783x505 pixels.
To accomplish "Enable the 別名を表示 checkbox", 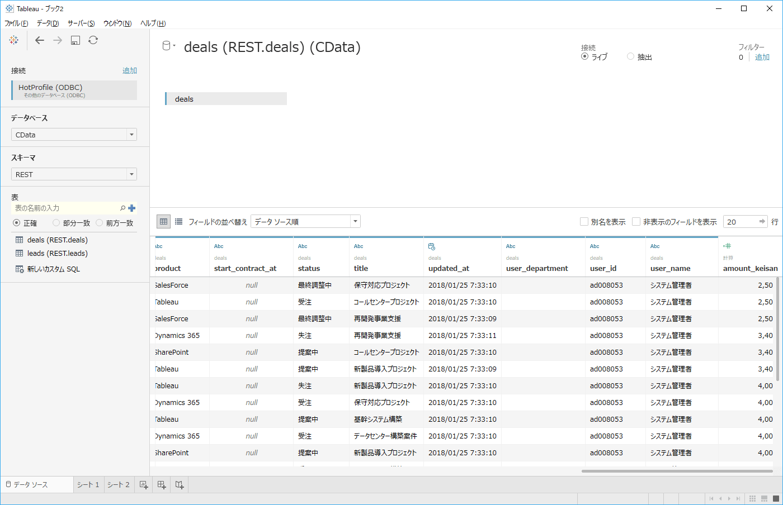I will tap(584, 222).
